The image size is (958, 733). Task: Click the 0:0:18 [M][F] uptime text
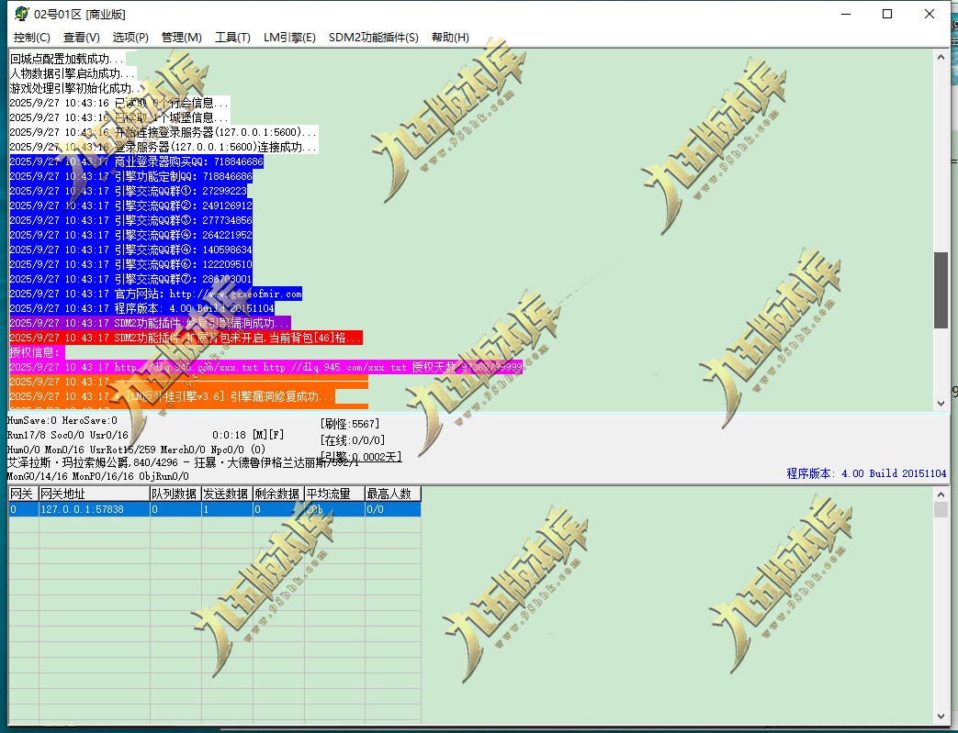point(248,435)
